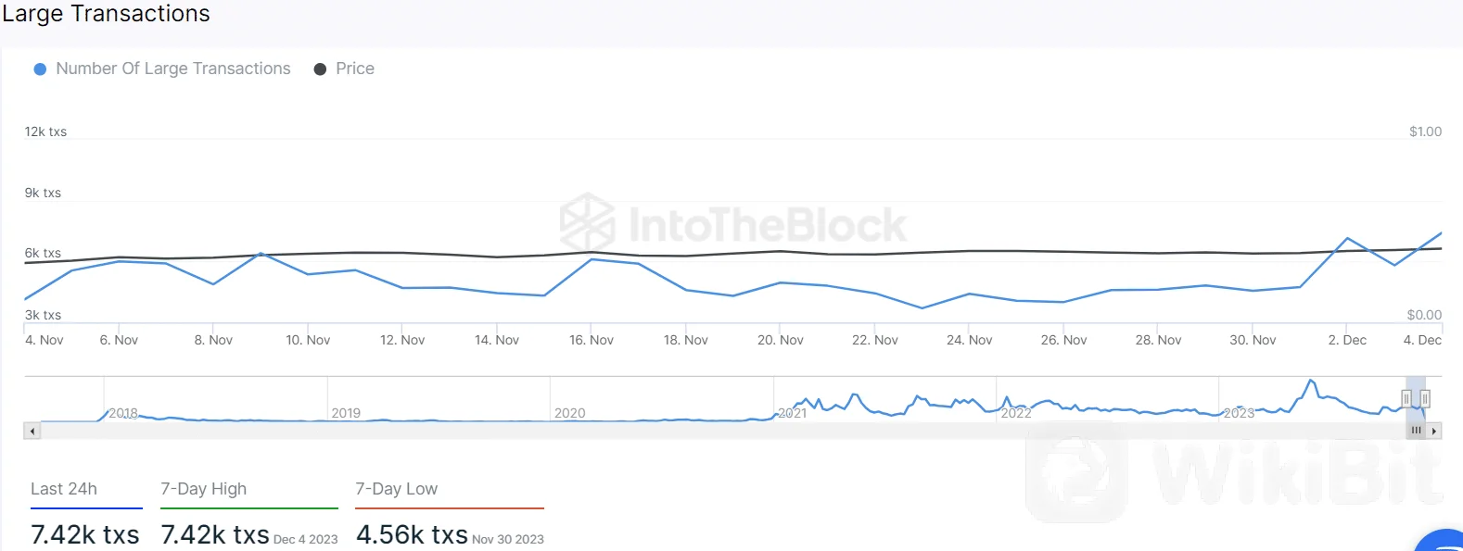Click the right range handle of the navigator

1425,398
